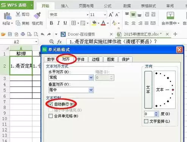Add a new document tab with plus
Screen dimensions: 187x142
[175, 34]
